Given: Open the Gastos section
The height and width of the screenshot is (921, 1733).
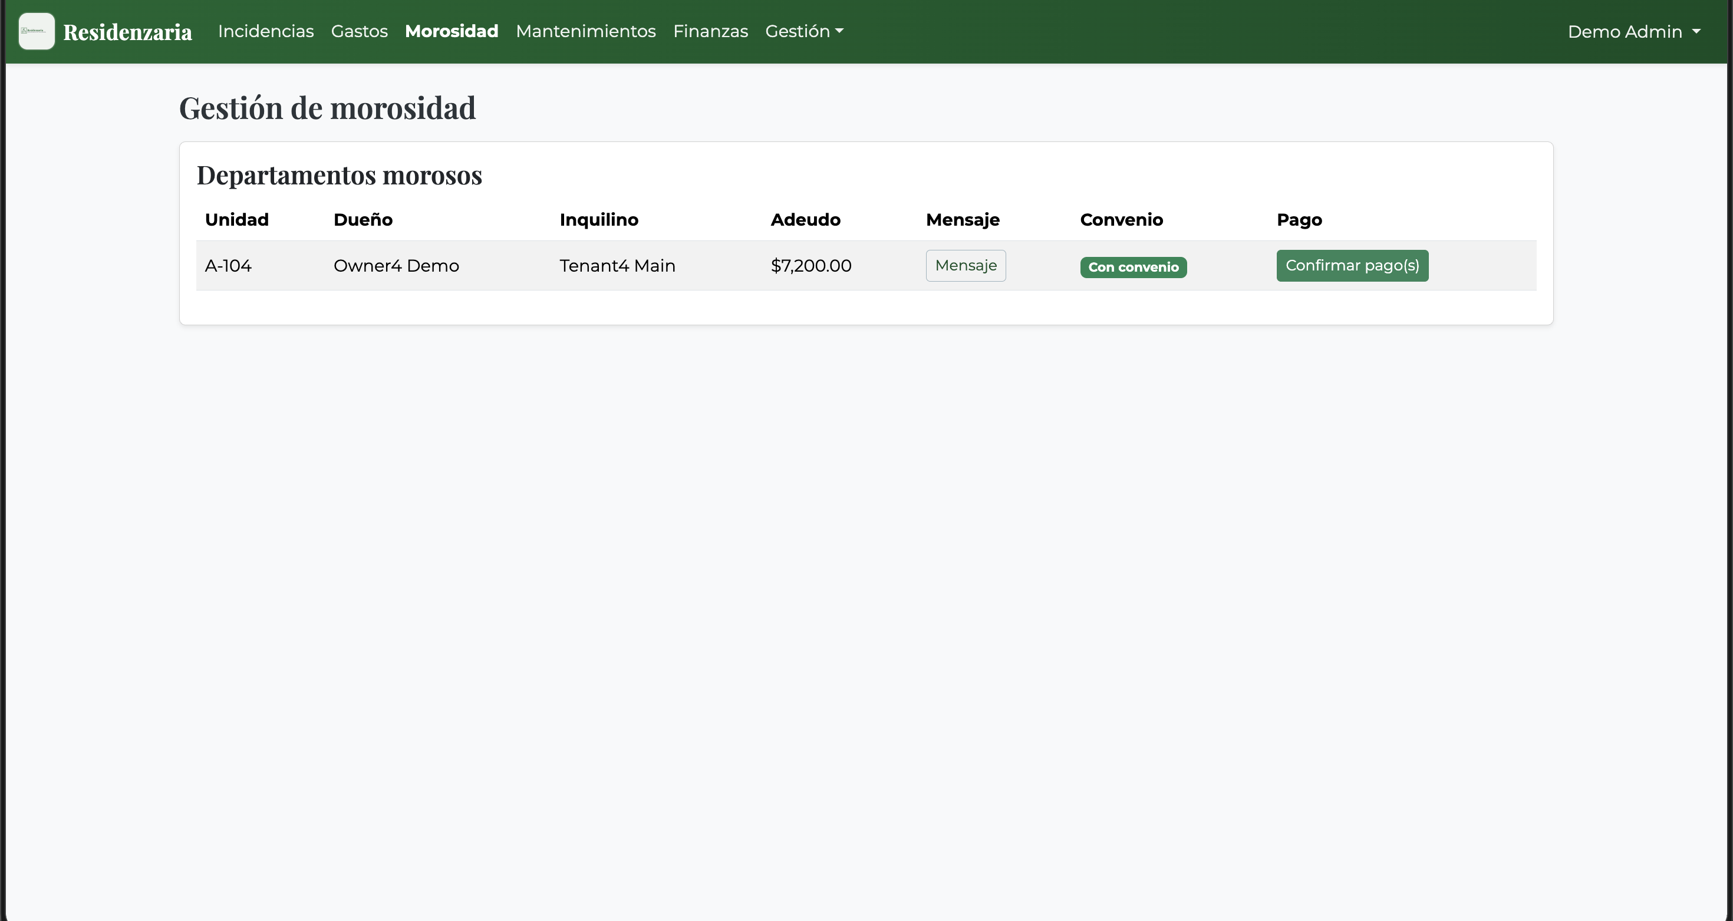Looking at the screenshot, I should coord(359,31).
